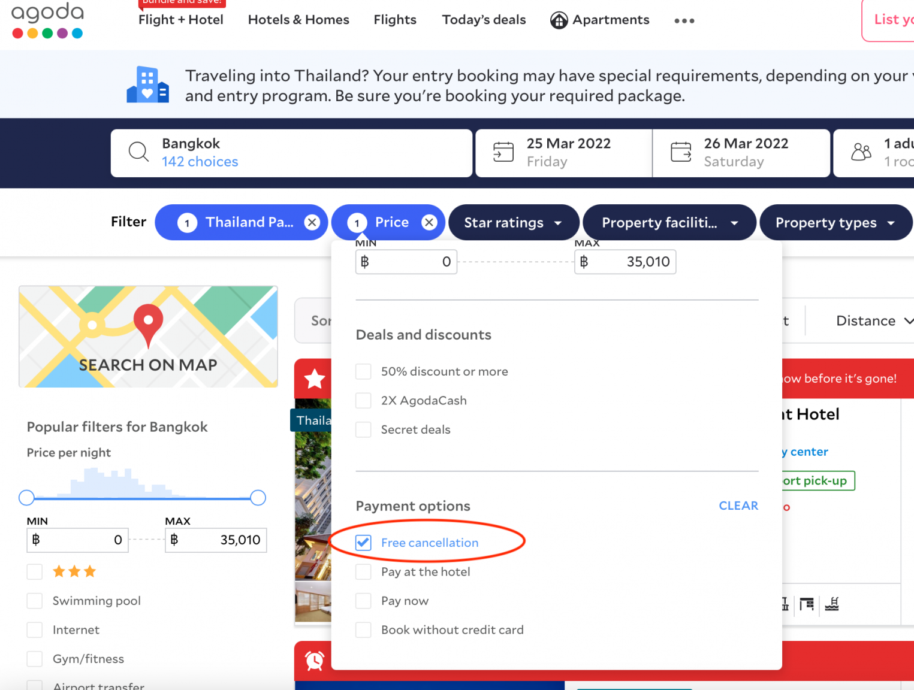This screenshot has width=914, height=690.
Task: Open the Flights menu item
Action: tap(395, 20)
